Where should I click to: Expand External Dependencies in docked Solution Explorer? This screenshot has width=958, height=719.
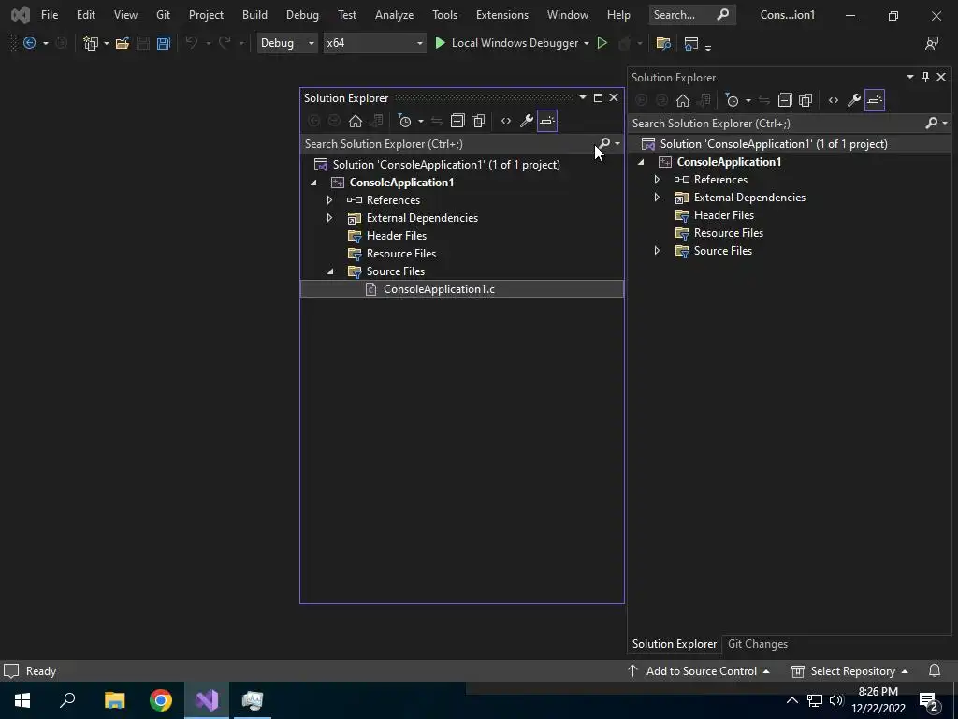coord(658,197)
